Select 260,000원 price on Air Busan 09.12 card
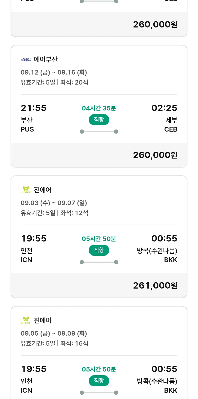 (155, 155)
